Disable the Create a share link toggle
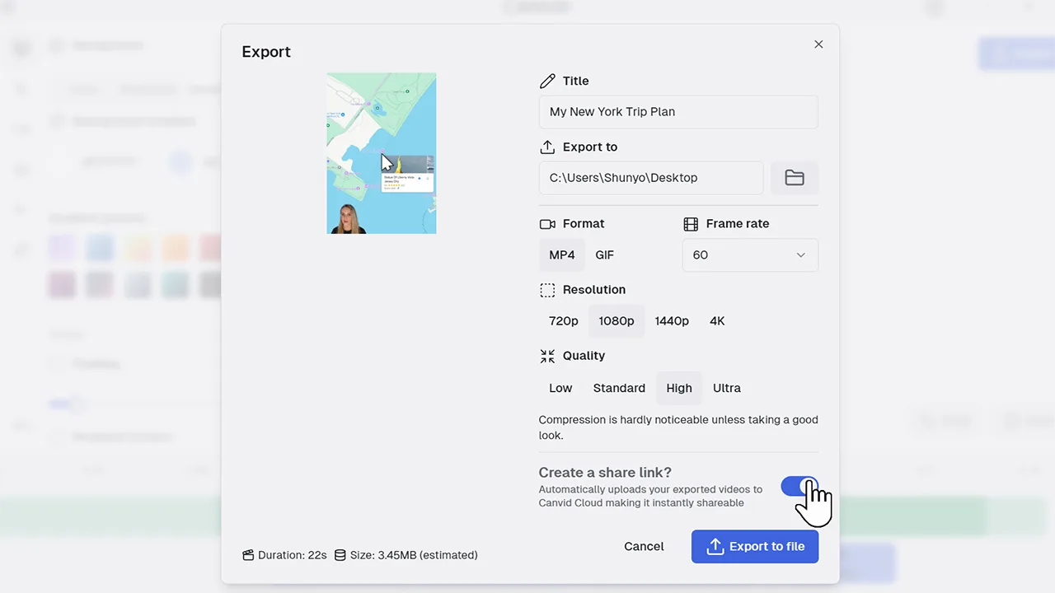1055x593 pixels. 799,487
